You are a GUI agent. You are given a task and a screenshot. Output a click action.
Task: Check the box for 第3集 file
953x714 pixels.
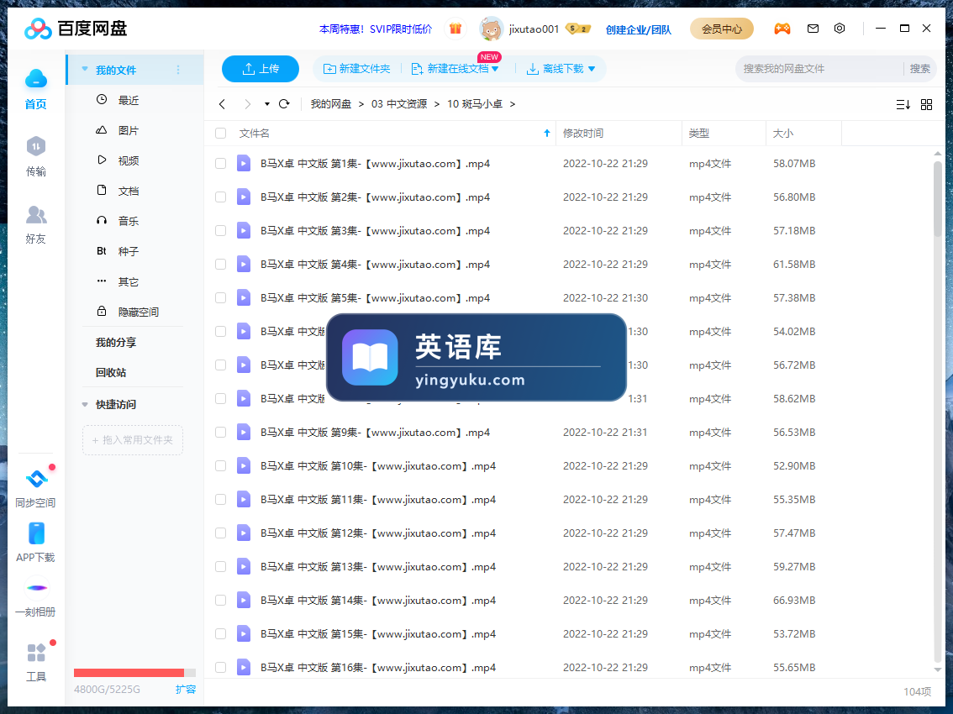point(221,230)
